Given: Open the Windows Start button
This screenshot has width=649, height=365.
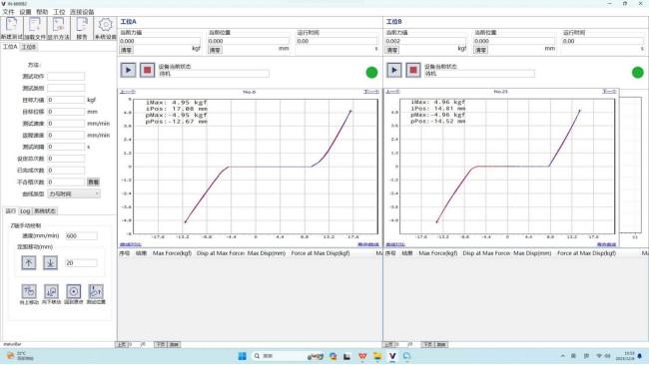Looking at the screenshot, I should [243, 356].
